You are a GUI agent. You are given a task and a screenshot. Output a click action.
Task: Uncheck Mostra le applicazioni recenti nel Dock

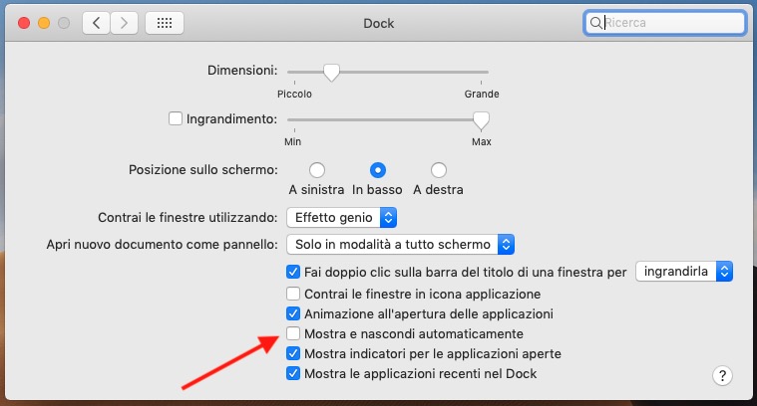coord(293,373)
